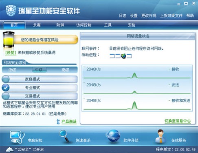This screenshot has width=198, height=153.
Task: Open 更改外观 appearance option
Action: click(149, 16)
